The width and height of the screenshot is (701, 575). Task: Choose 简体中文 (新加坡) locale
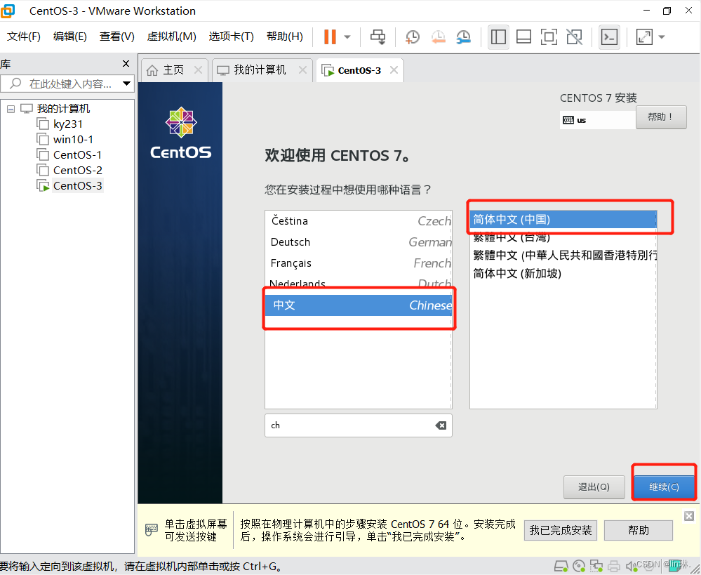(563, 273)
